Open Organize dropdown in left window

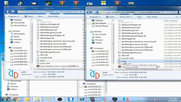pos(13,16)
